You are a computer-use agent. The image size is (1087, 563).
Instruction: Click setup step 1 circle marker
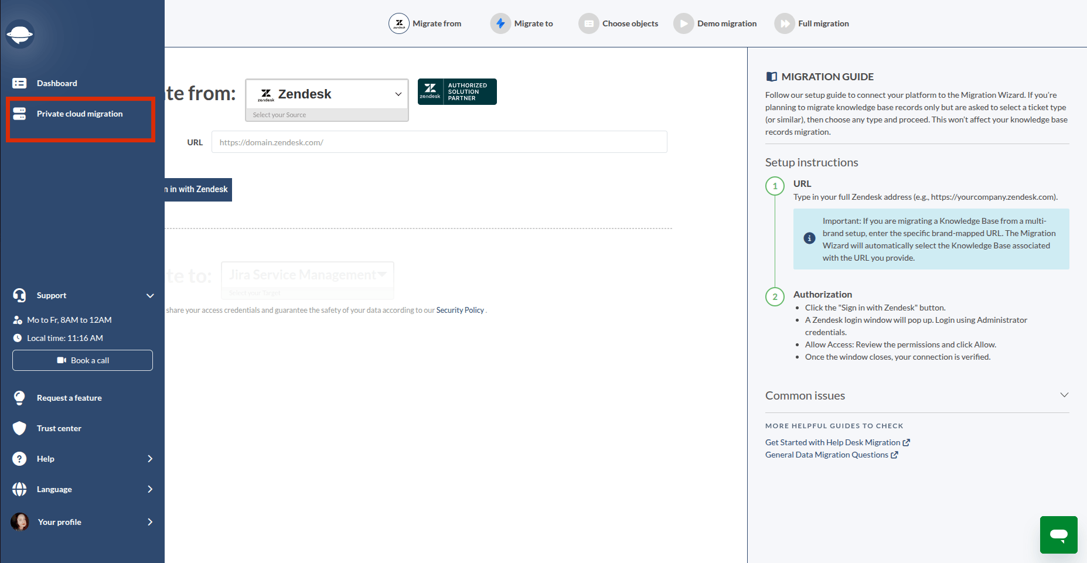pyautogui.click(x=775, y=186)
